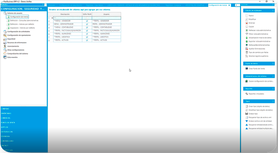Collapse the Reportes section in actions panel

(273, 88)
